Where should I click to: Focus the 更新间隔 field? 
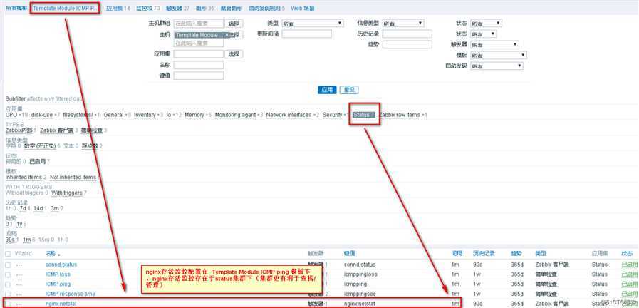(x=306, y=34)
